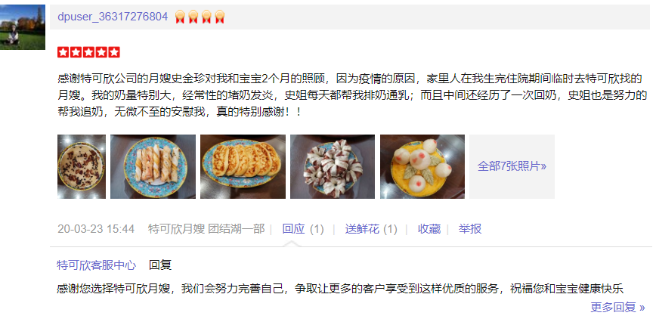Click the 回应 (1) reply link

303,229
